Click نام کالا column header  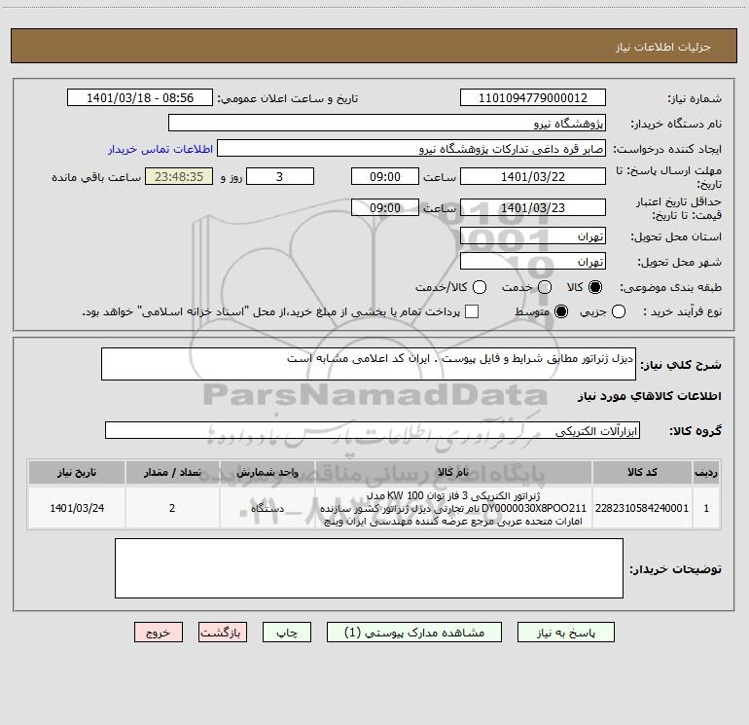click(453, 473)
